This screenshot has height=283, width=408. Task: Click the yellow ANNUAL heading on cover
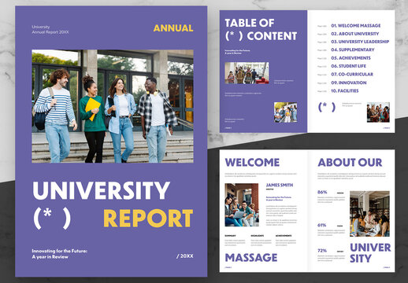click(173, 28)
